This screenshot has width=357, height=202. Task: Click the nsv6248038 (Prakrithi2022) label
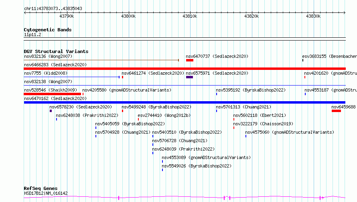coord(87,115)
